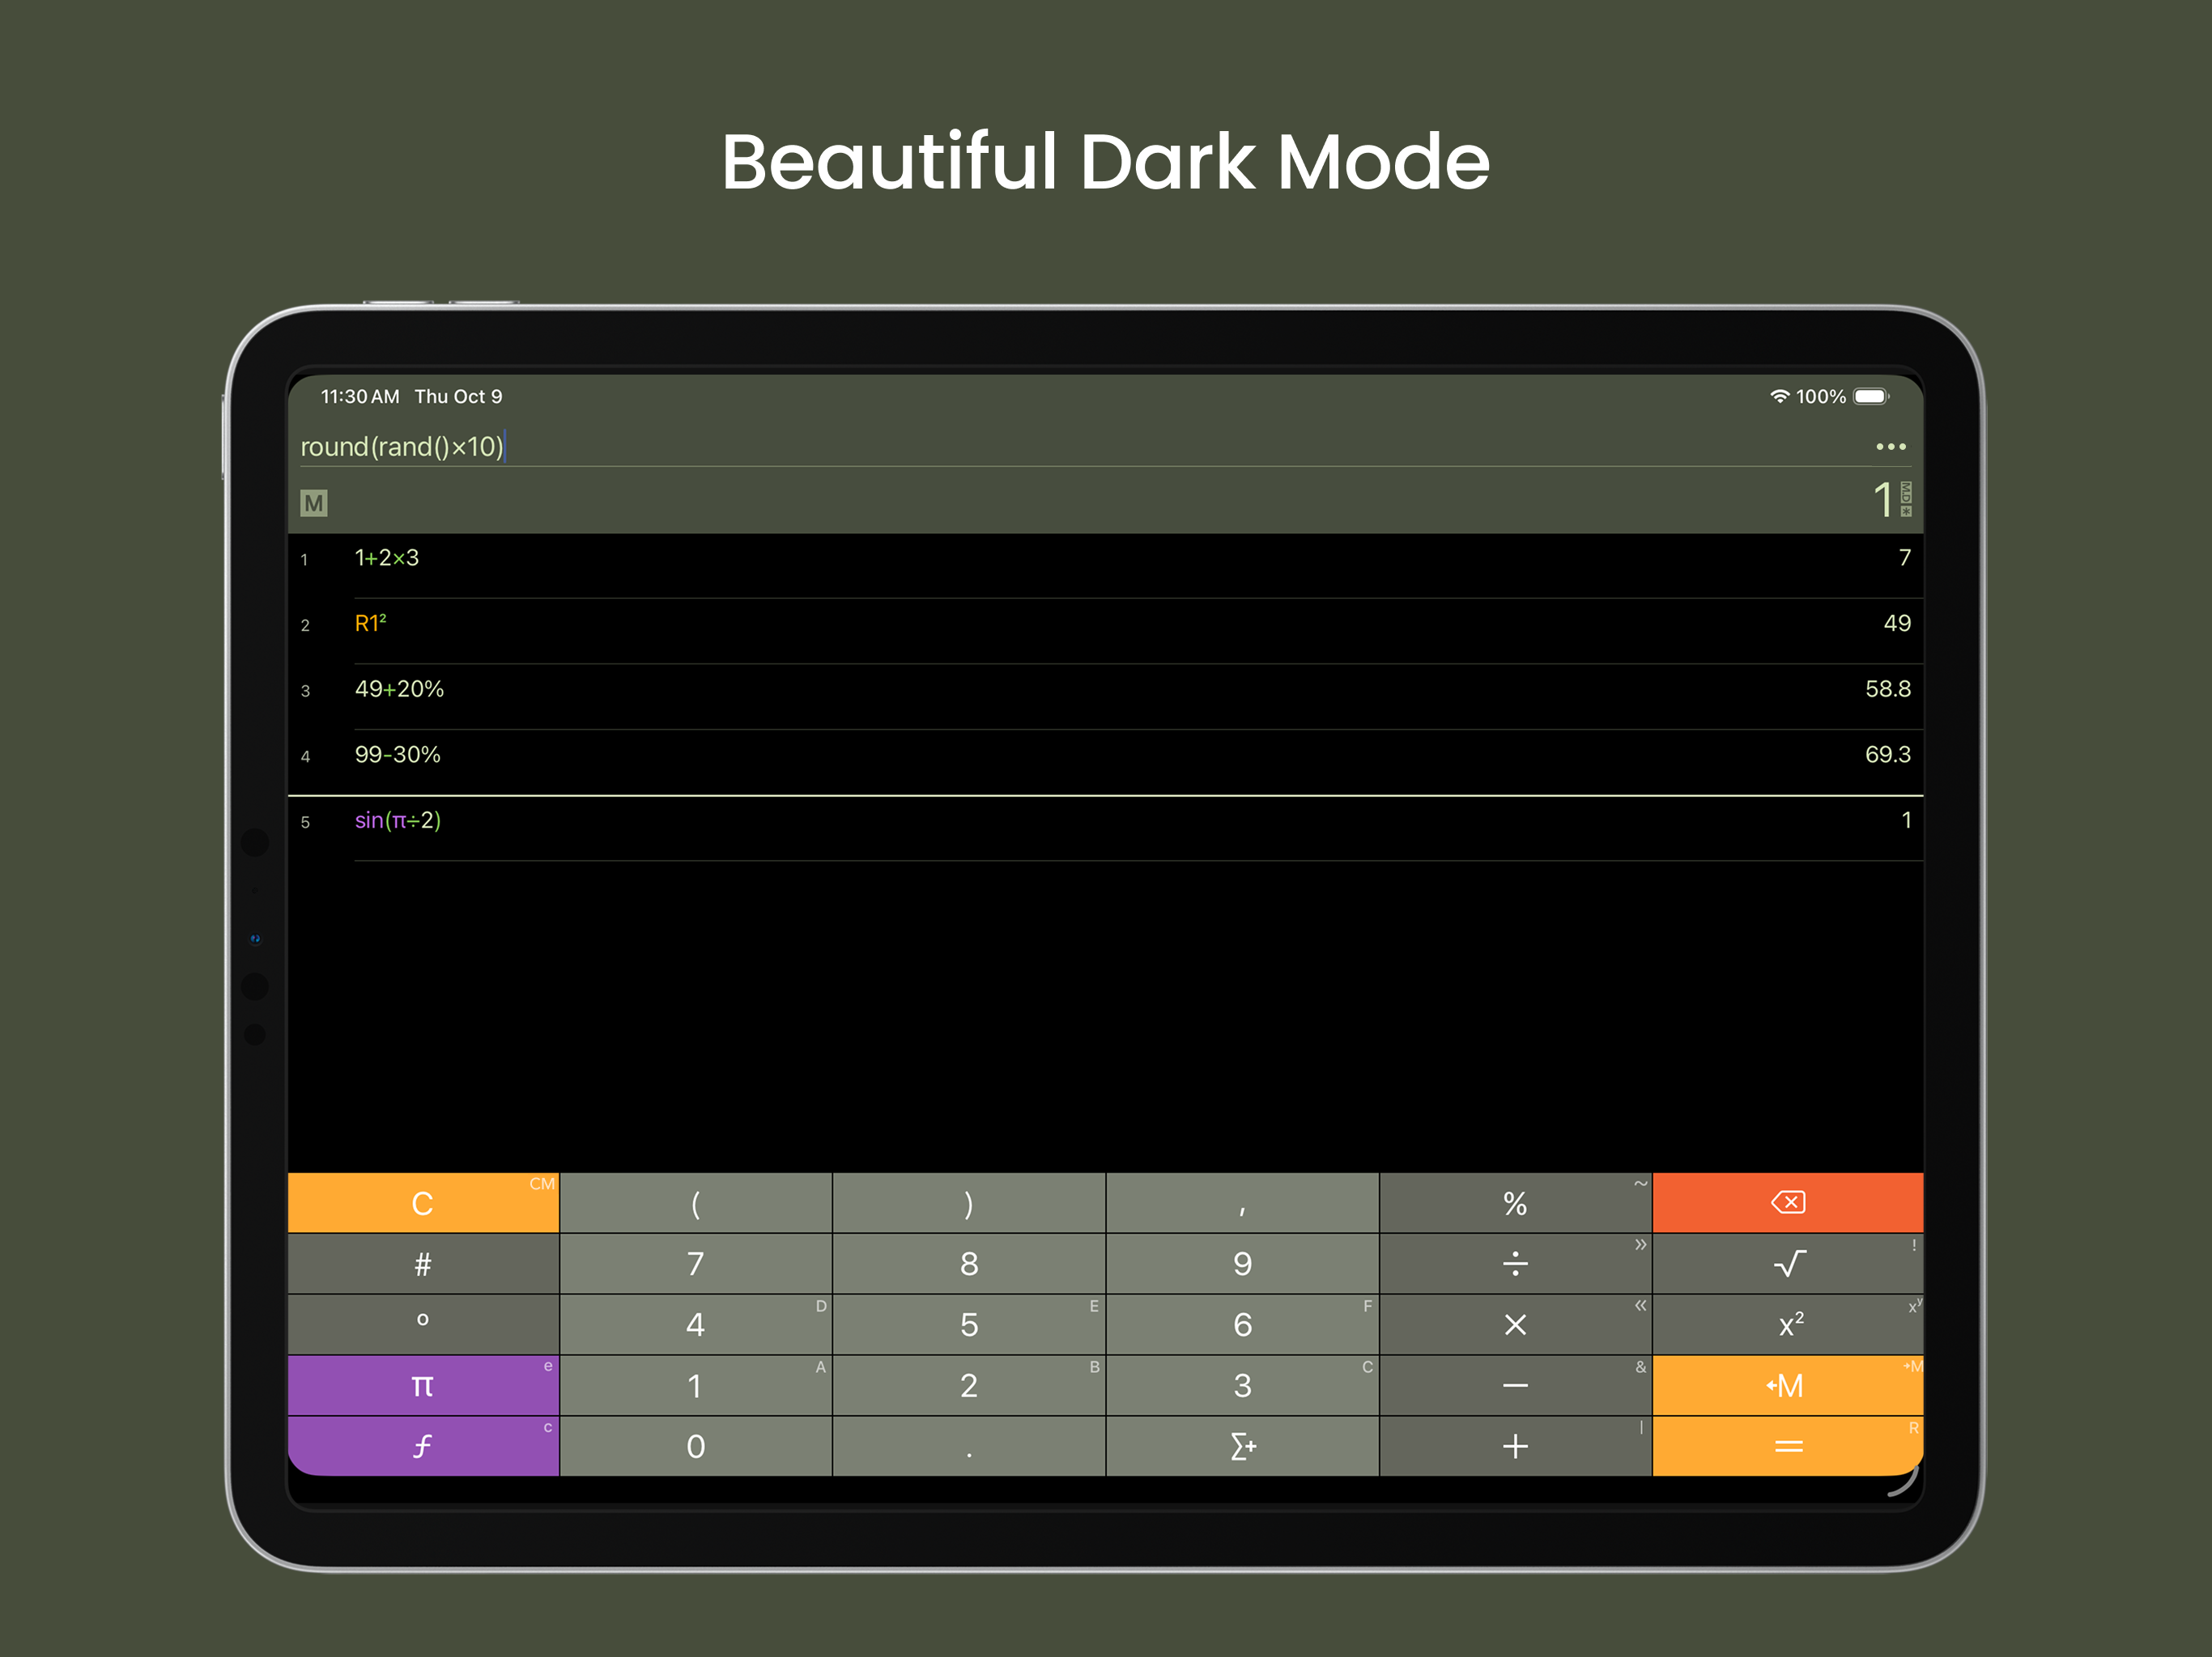Open the functions ƒ key
Viewport: 2212px width, 1657px height.
(422, 1446)
